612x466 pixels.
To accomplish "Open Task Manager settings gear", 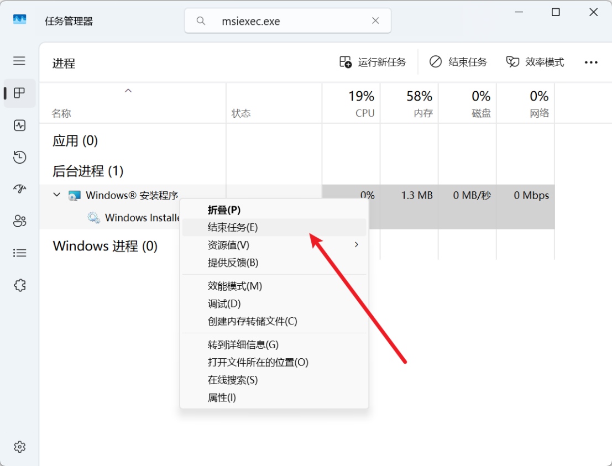I will point(19,447).
